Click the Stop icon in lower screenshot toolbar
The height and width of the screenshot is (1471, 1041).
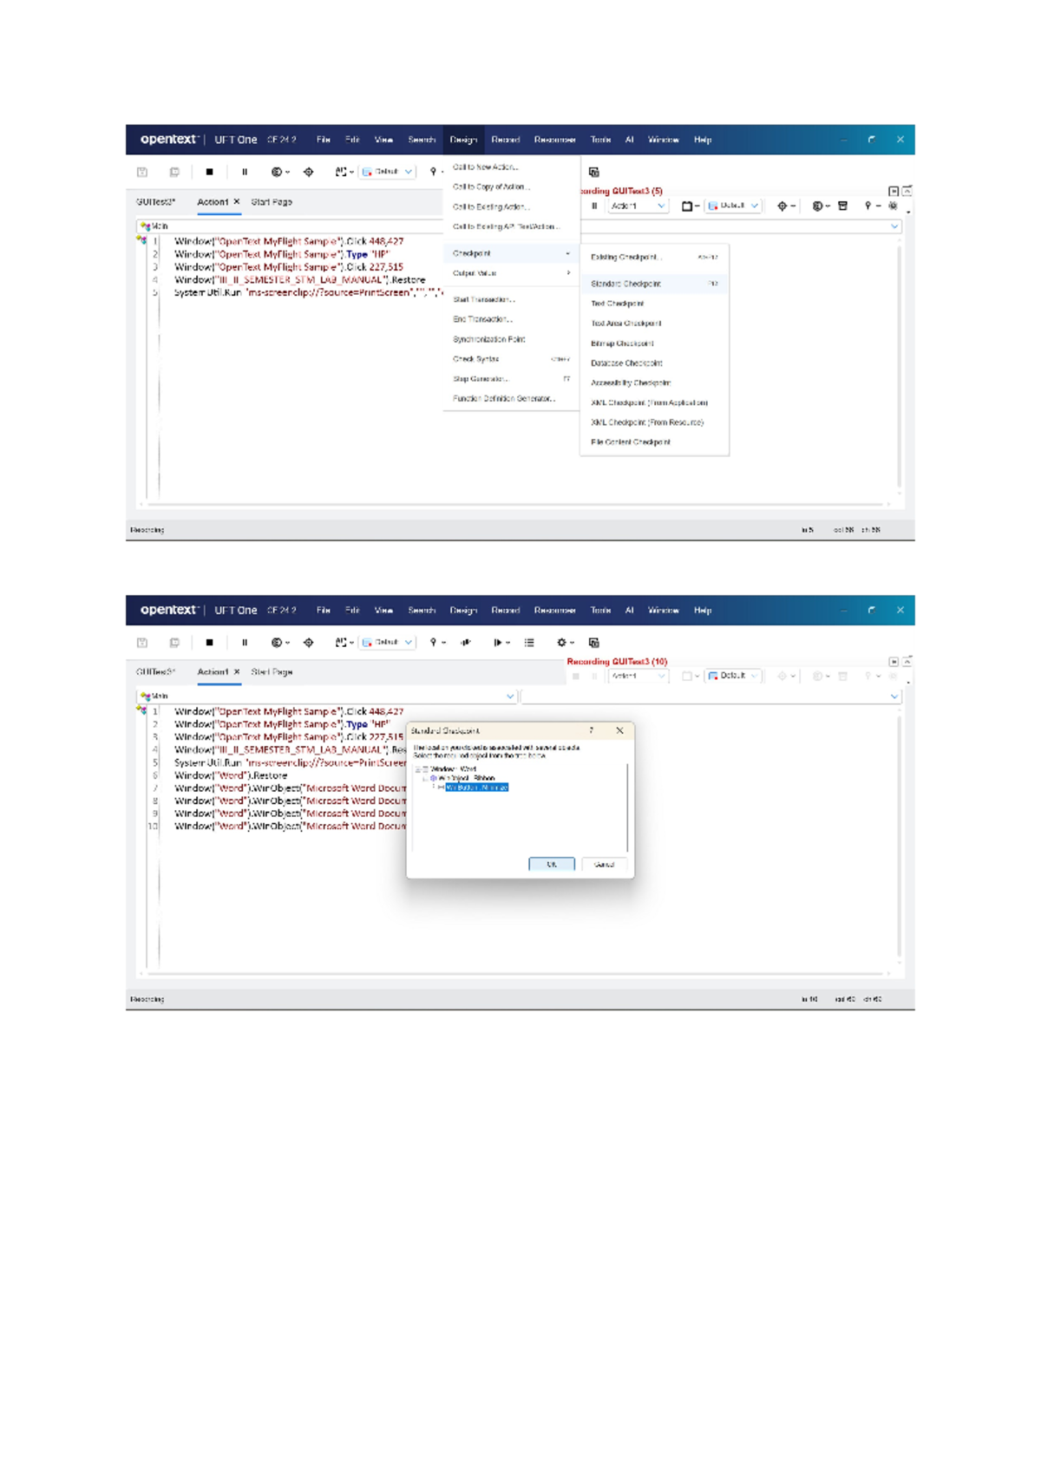click(x=209, y=643)
